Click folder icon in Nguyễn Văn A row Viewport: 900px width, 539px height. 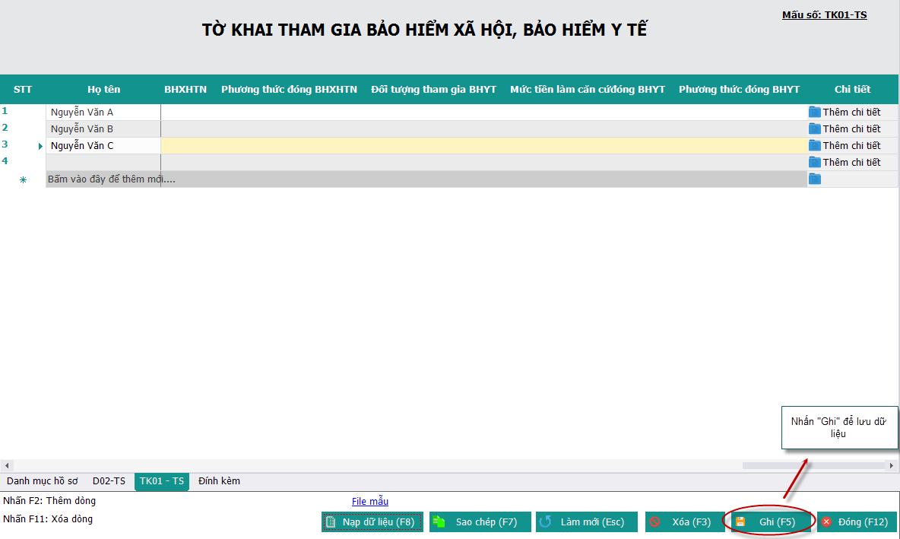814,112
